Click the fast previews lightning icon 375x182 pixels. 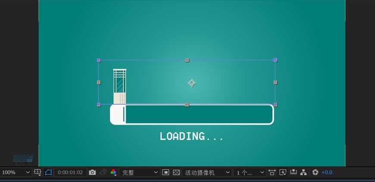[x=283, y=173]
